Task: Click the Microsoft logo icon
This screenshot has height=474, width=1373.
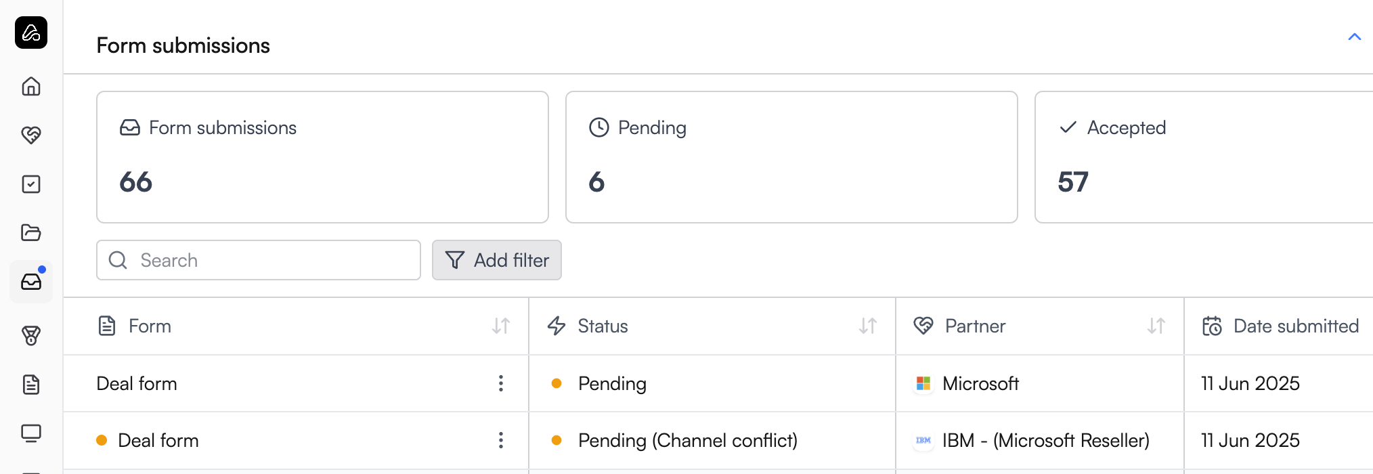Action: pyautogui.click(x=923, y=383)
